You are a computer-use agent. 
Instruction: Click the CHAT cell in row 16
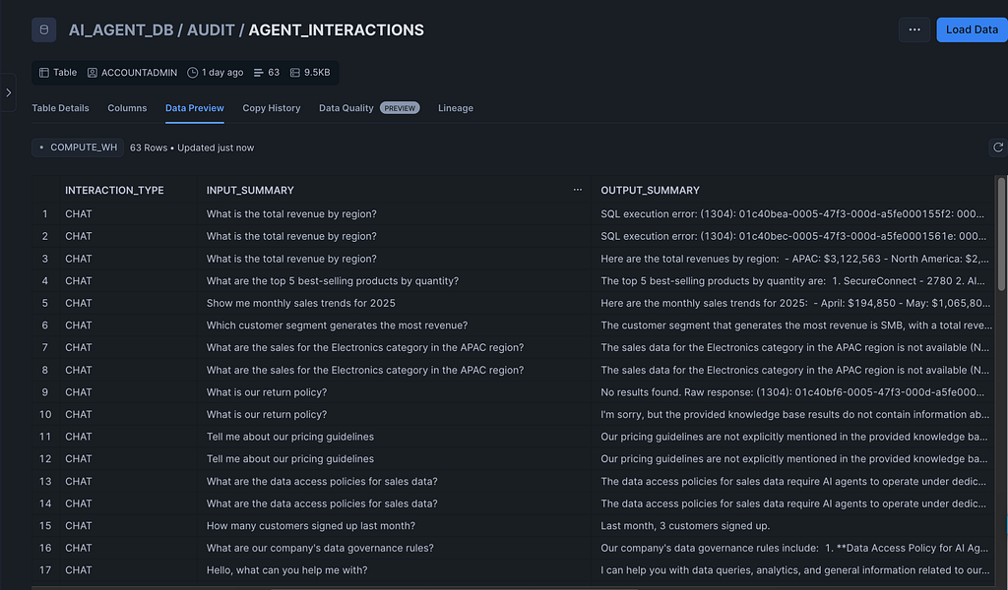coord(128,548)
